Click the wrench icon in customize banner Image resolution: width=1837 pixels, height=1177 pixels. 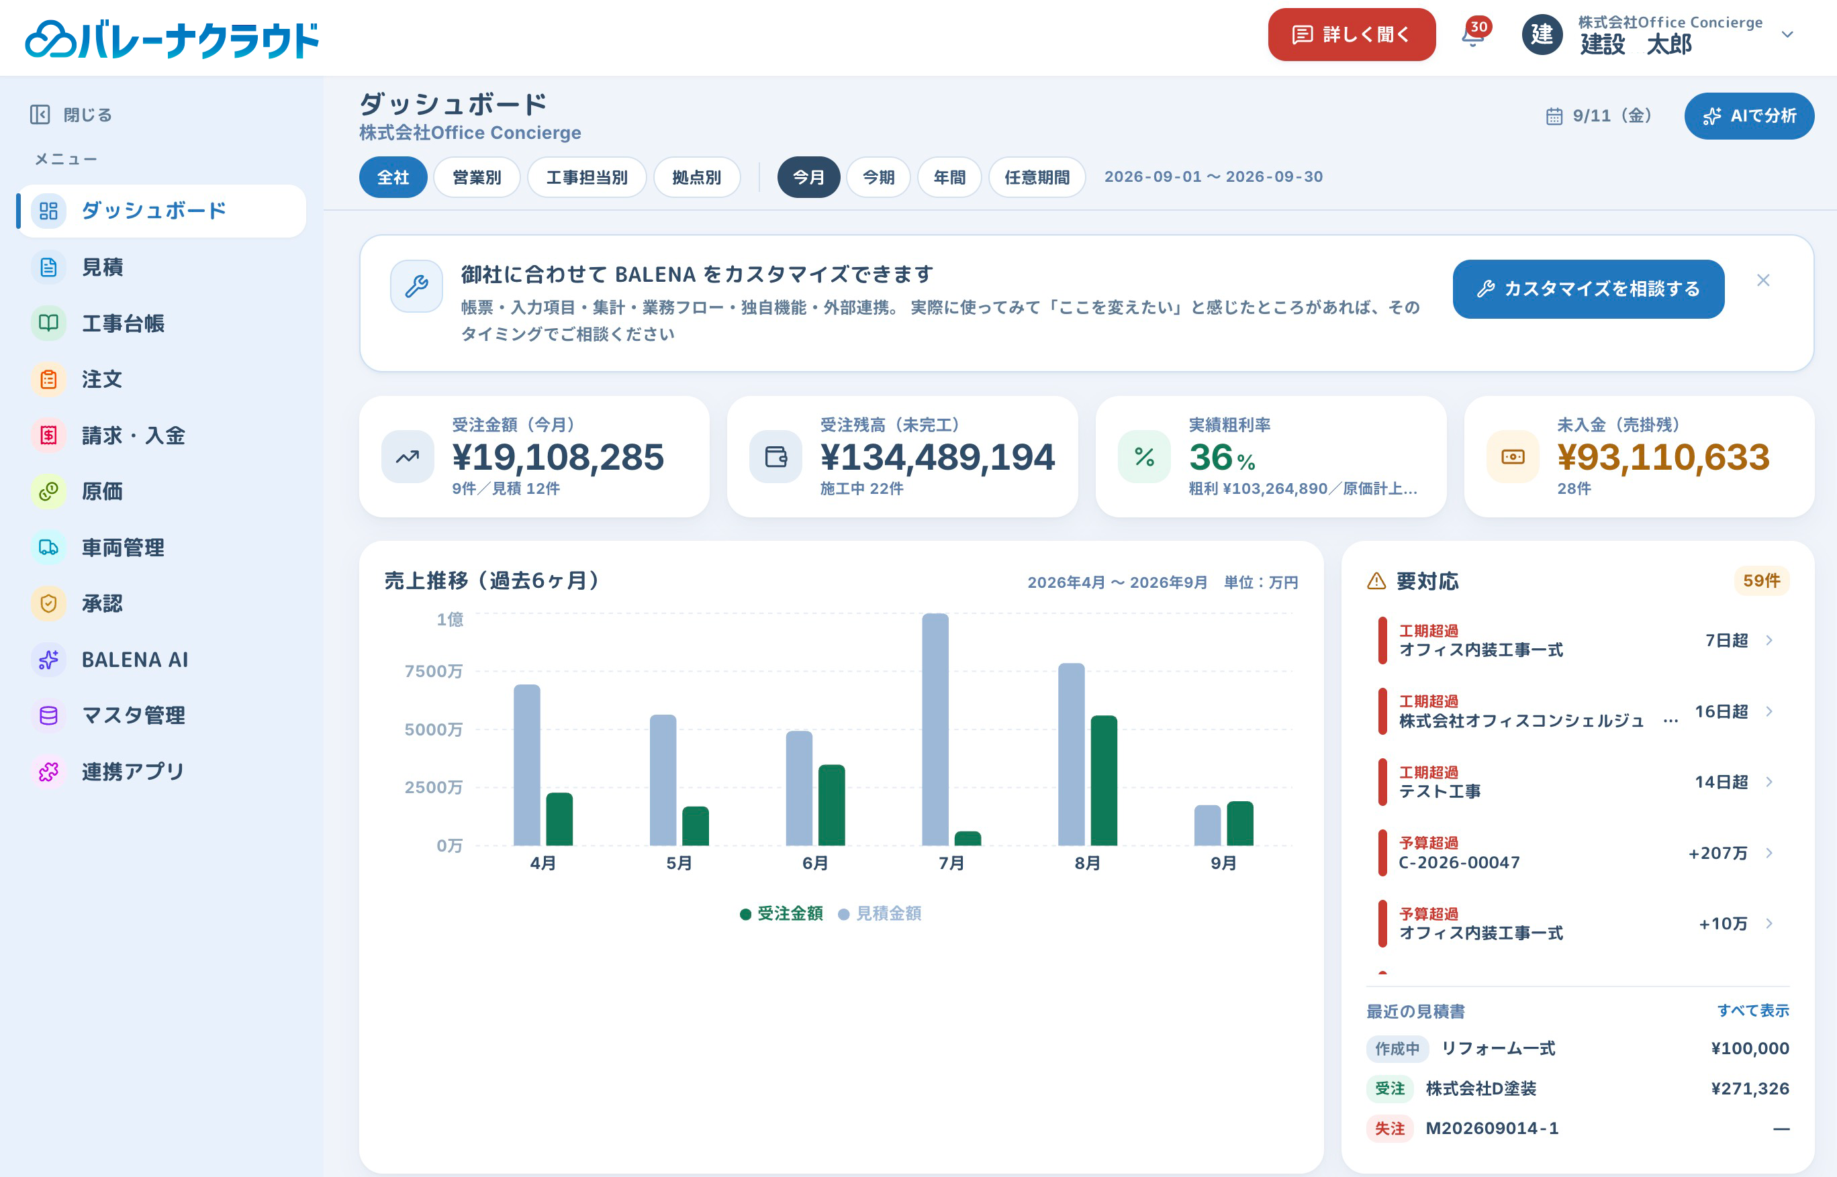click(417, 287)
